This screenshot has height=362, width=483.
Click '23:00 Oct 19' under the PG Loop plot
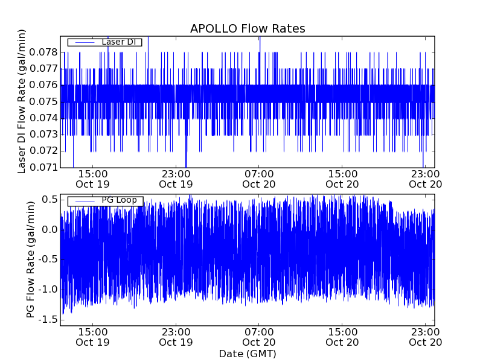176,337
